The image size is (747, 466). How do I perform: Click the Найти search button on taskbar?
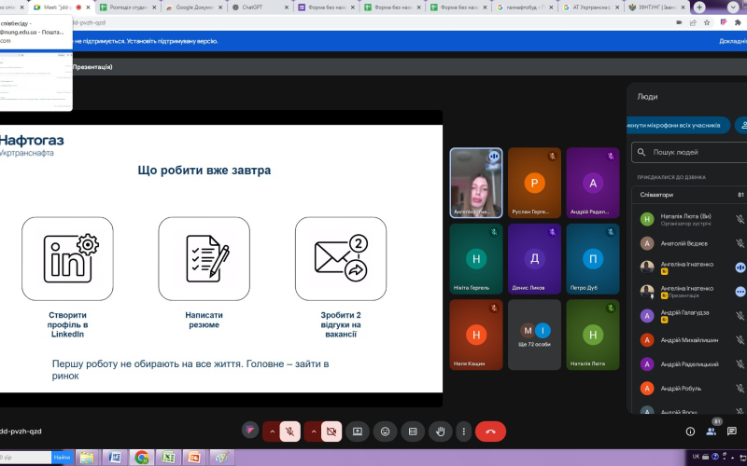click(62, 458)
